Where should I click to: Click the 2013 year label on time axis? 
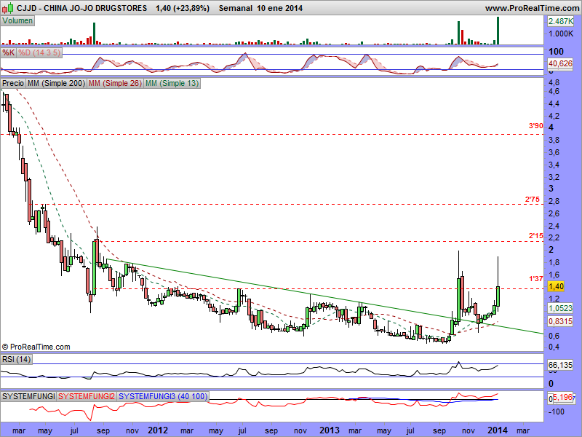coord(330,430)
